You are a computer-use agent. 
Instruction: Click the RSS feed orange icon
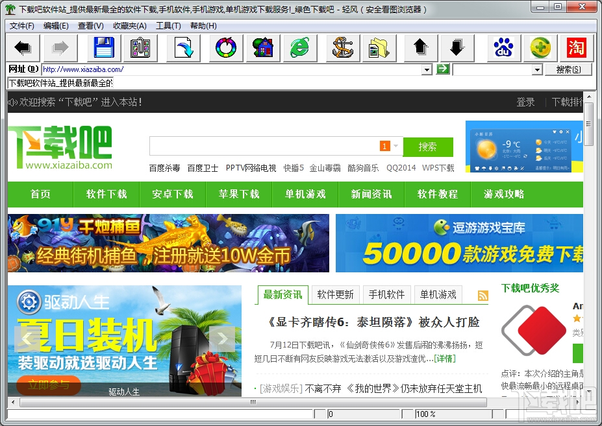(483, 295)
